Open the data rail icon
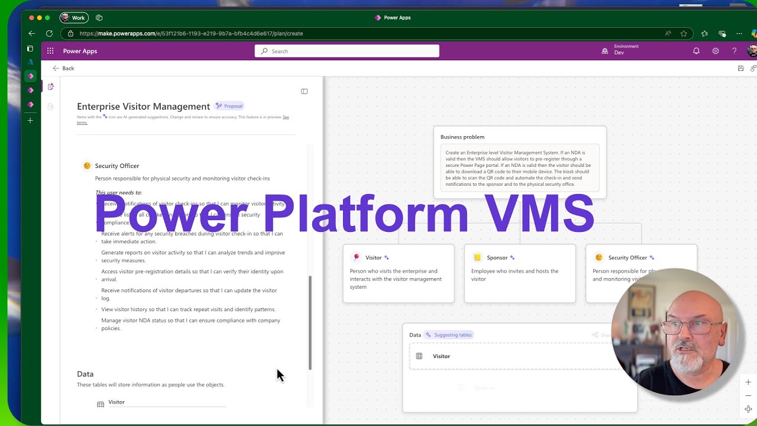 (x=50, y=106)
